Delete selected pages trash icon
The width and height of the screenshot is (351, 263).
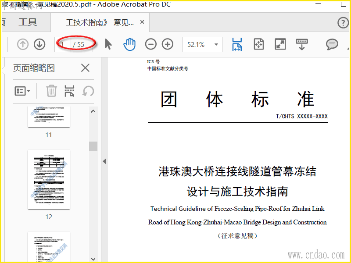coord(51,91)
